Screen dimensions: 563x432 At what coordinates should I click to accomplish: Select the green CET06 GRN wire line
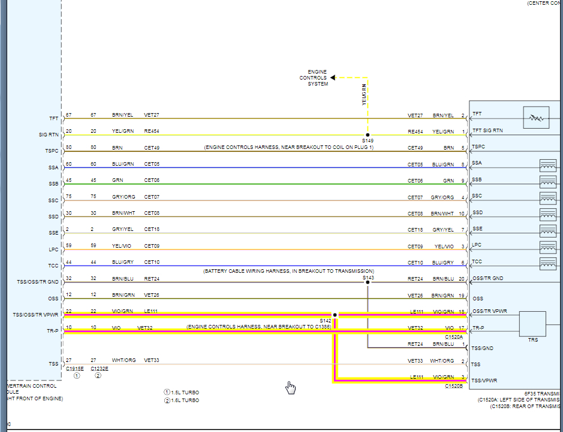coord(266,184)
